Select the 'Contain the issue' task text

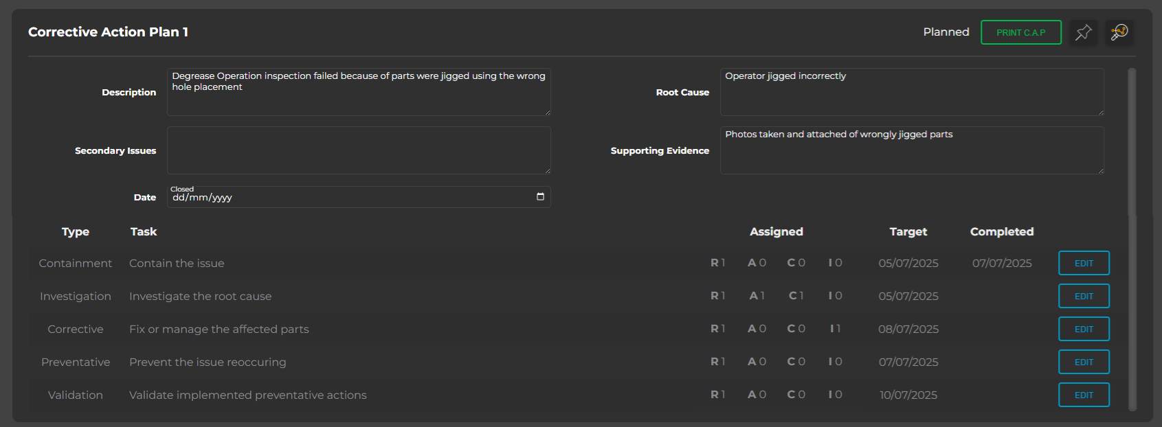(177, 263)
